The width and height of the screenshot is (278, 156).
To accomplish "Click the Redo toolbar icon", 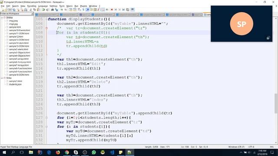I will coord(47,10).
